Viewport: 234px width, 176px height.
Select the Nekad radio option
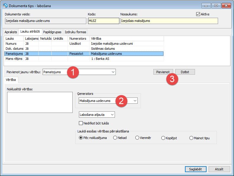click(x=115, y=138)
